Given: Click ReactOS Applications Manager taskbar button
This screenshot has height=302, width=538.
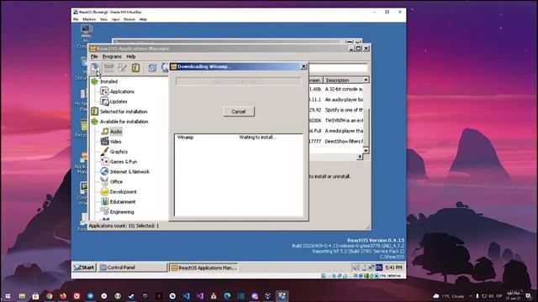Looking at the screenshot, I should (x=203, y=268).
